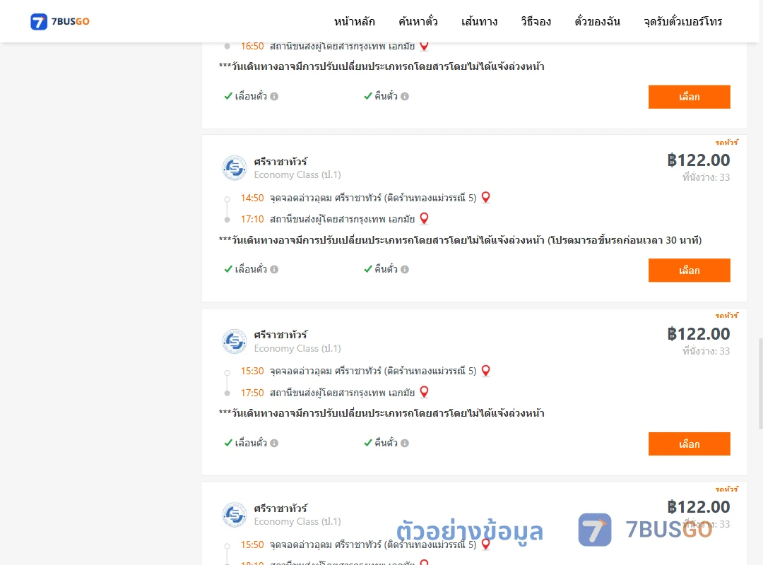Select the 15:30 departure trip

pyautogui.click(x=689, y=444)
